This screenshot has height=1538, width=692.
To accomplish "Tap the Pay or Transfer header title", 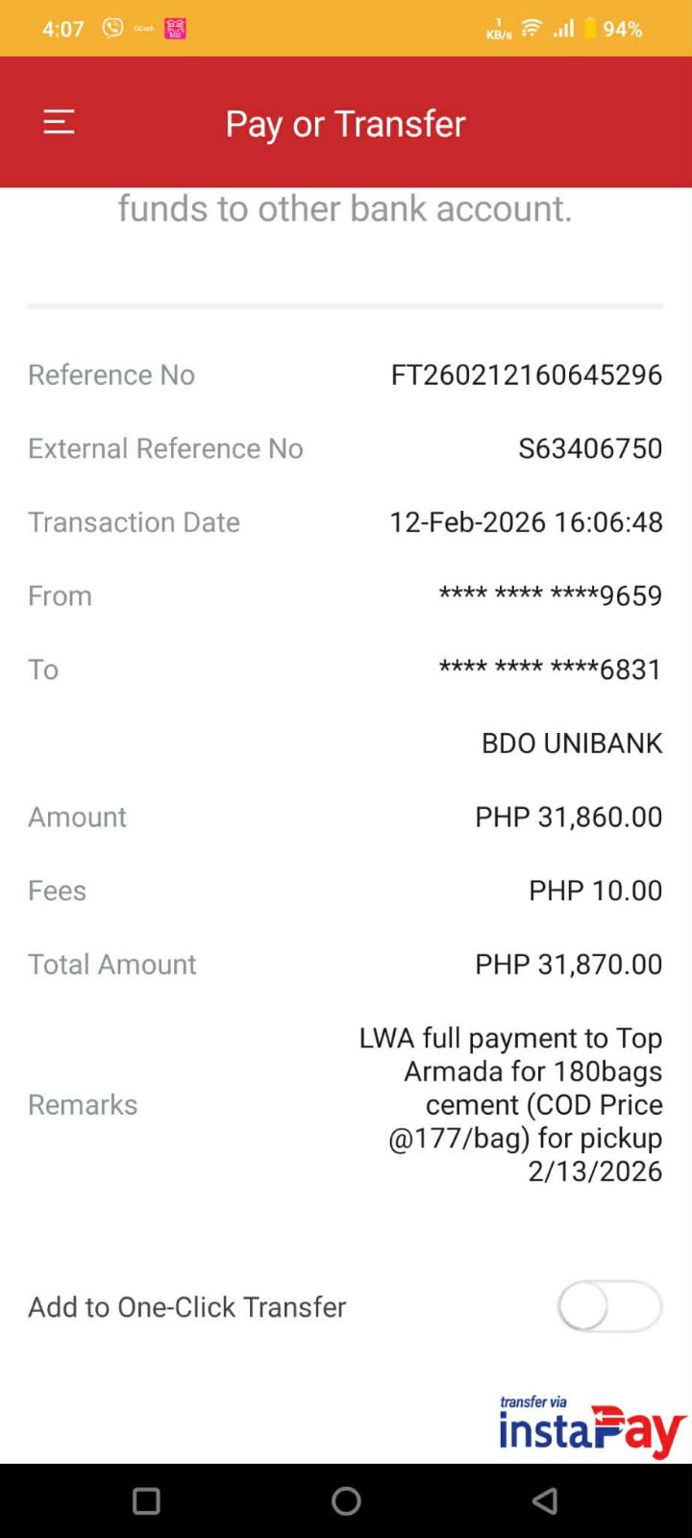I will pyautogui.click(x=345, y=123).
